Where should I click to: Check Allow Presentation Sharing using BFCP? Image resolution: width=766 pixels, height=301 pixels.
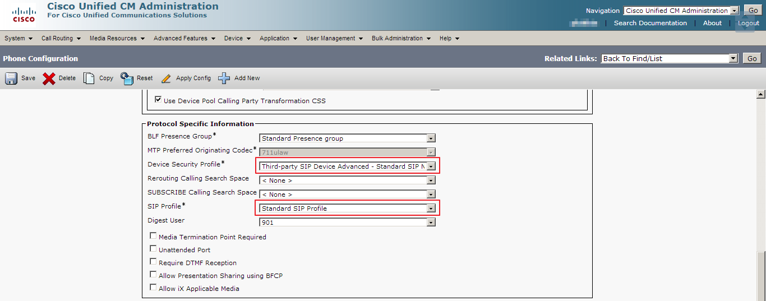click(153, 275)
